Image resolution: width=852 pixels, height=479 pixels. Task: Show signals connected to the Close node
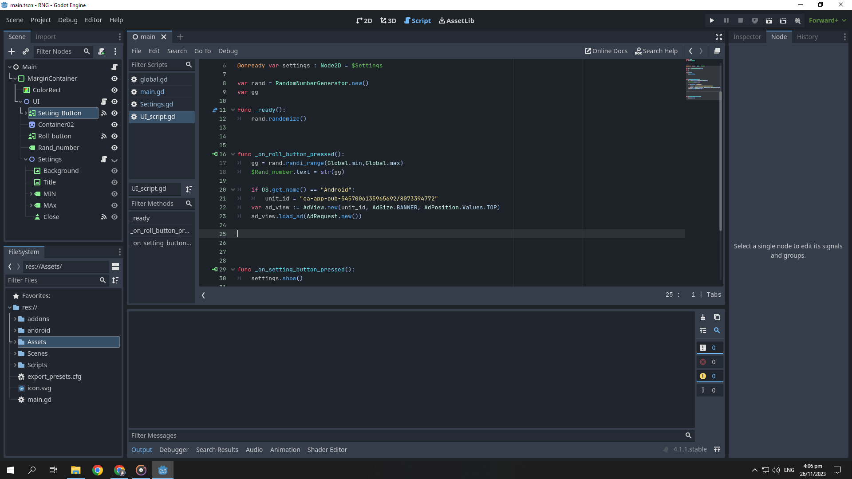104,217
